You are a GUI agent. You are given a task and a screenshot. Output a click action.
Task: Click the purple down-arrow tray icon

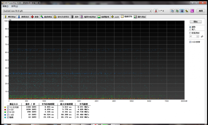[192, 11]
